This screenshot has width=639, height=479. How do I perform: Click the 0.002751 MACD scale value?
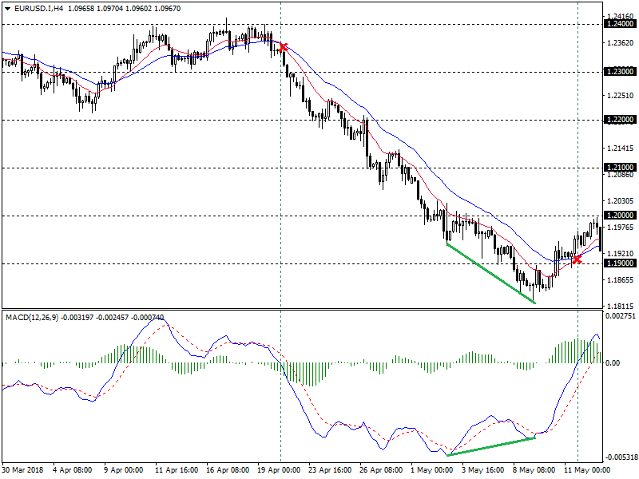click(621, 316)
